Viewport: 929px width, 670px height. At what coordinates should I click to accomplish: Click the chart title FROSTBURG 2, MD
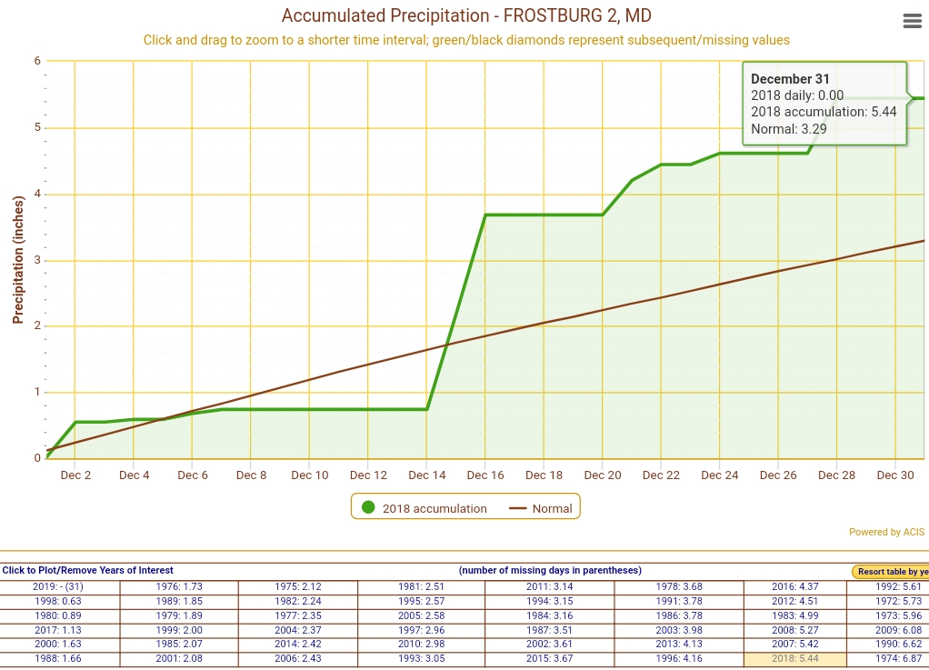click(466, 15)
